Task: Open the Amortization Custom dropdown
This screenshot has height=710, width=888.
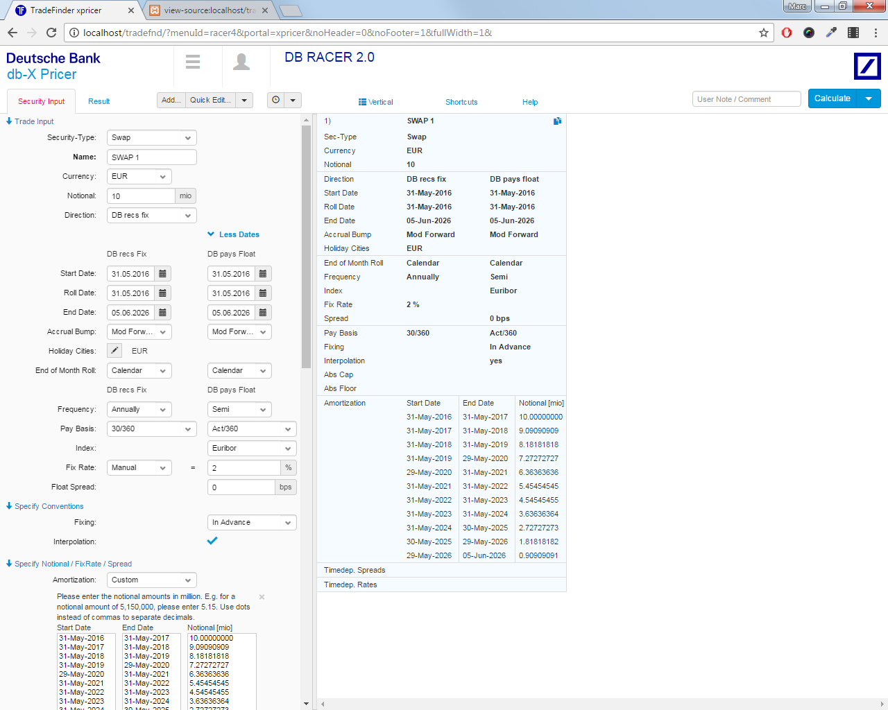Action: (x=151, y=580)
